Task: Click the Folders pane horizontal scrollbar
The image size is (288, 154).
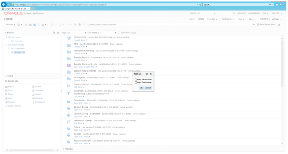Action: point(32,150)
